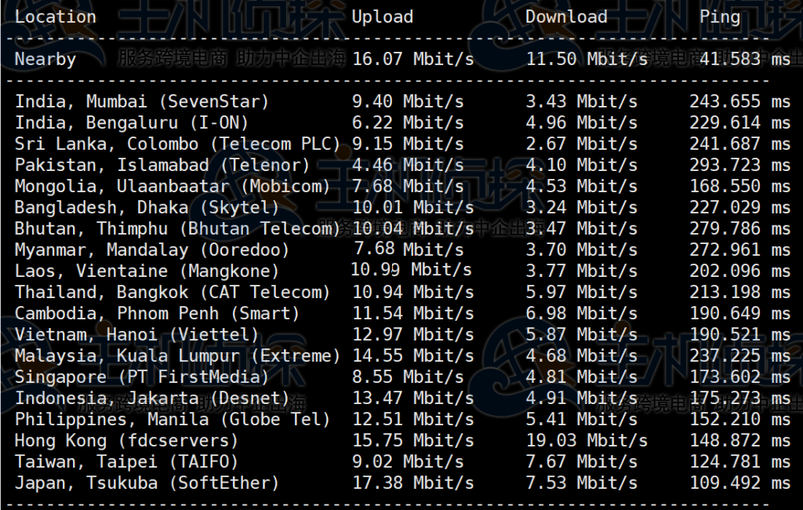Select the Nearby row label
803x510 pixels.
tap(45, 60)
